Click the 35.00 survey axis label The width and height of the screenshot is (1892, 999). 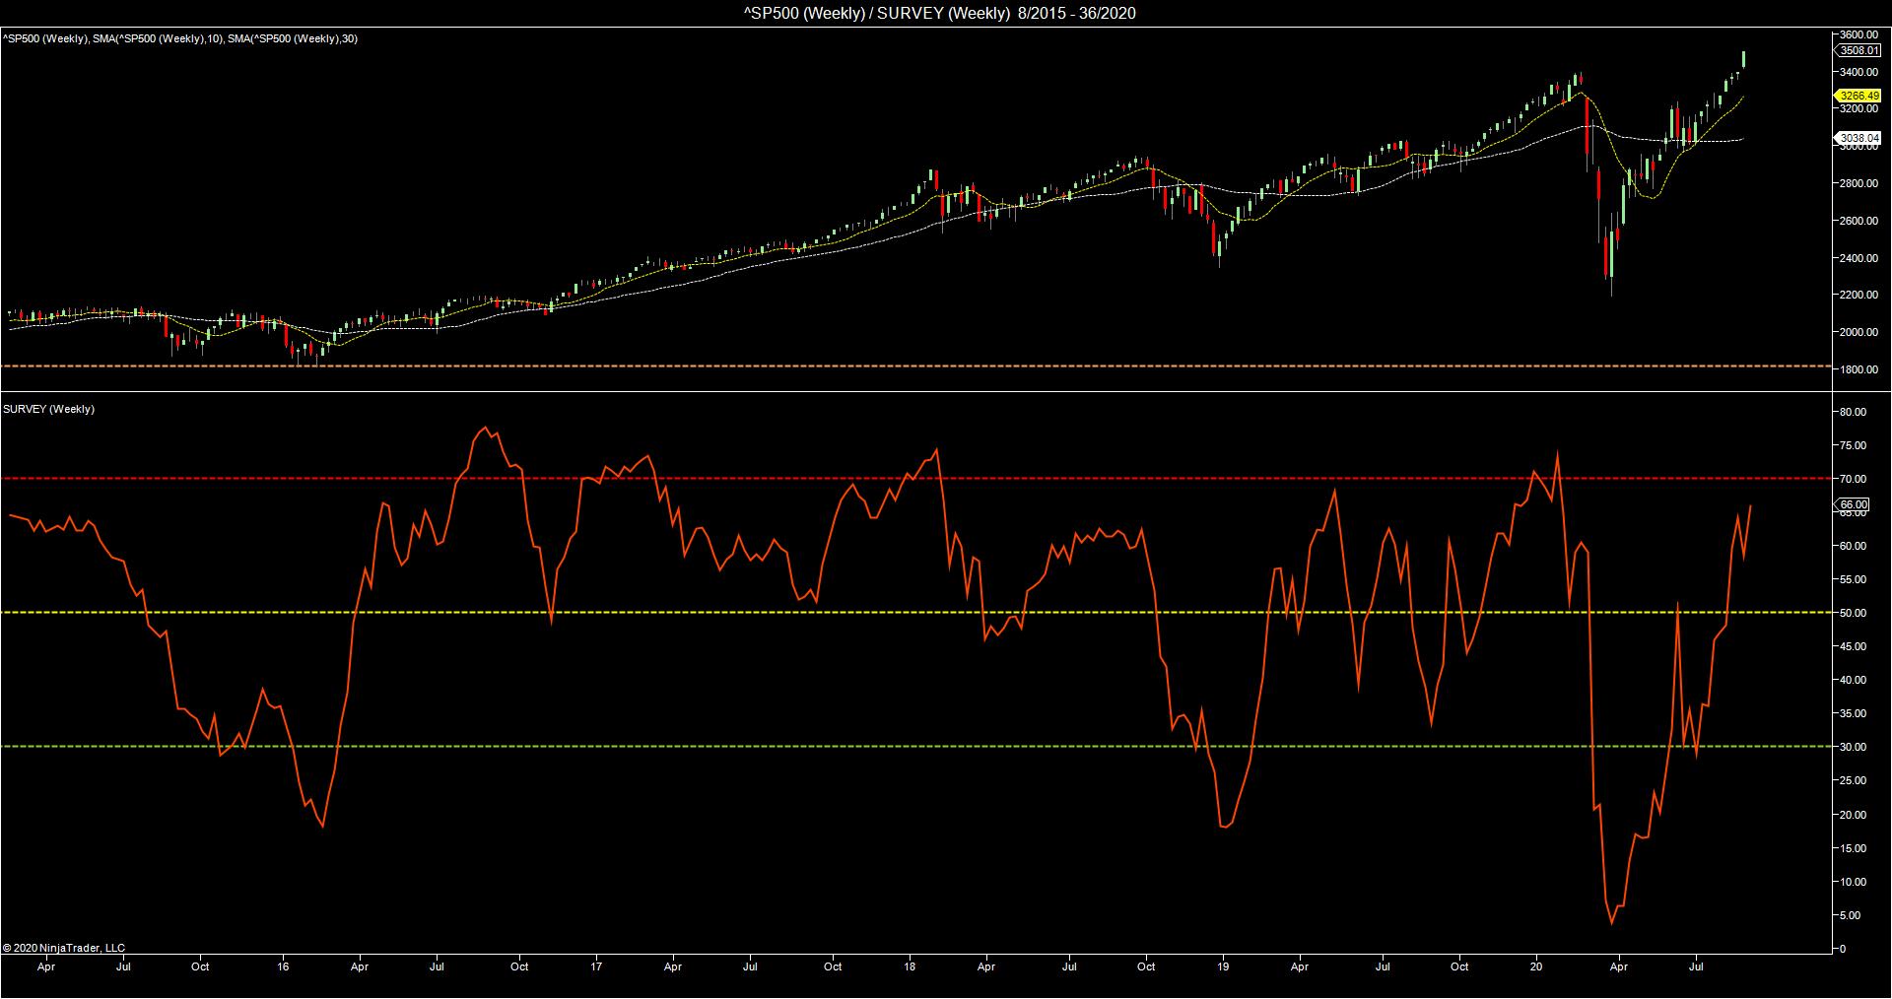[1853, 713]
